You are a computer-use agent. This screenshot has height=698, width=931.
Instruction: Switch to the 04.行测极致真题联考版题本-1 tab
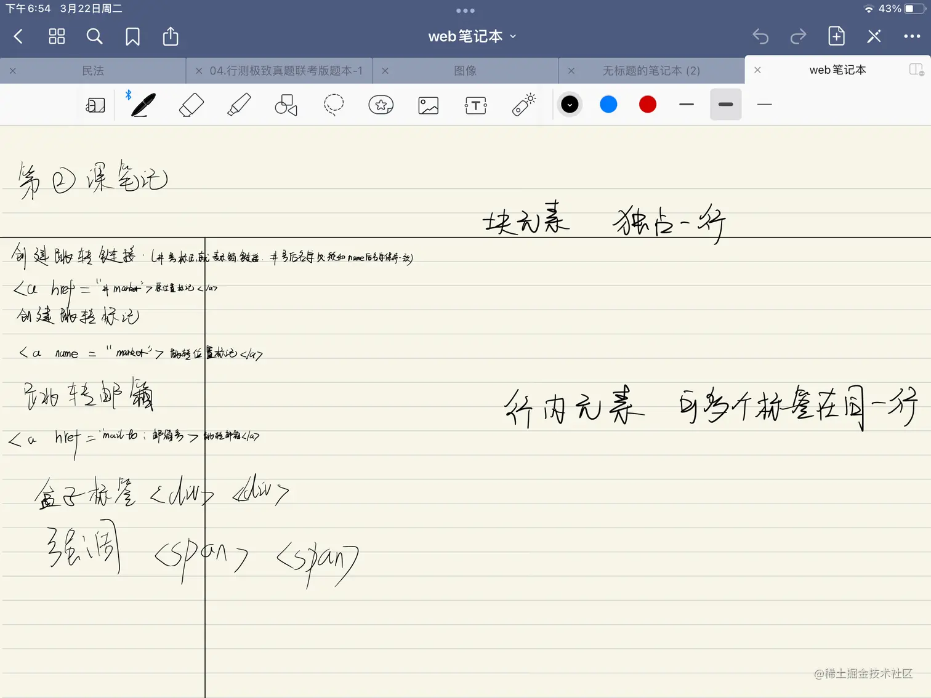click(x=286, y=71)
